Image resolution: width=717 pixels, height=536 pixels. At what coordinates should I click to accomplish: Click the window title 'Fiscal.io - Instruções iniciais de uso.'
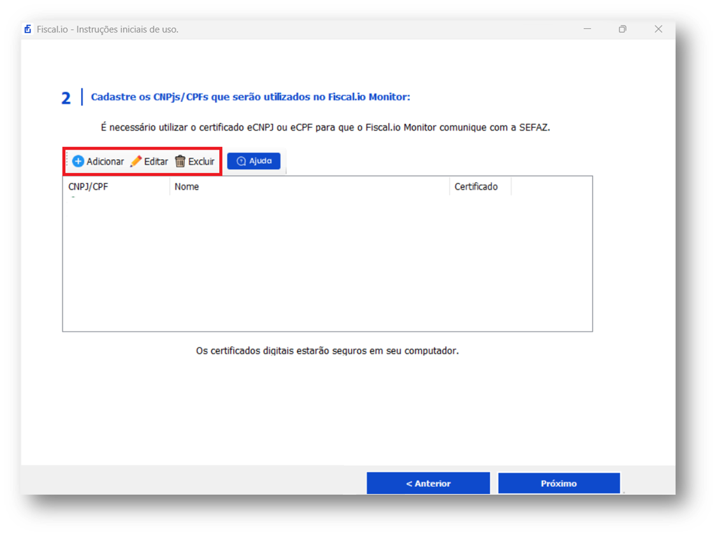[x=108, y=29]
